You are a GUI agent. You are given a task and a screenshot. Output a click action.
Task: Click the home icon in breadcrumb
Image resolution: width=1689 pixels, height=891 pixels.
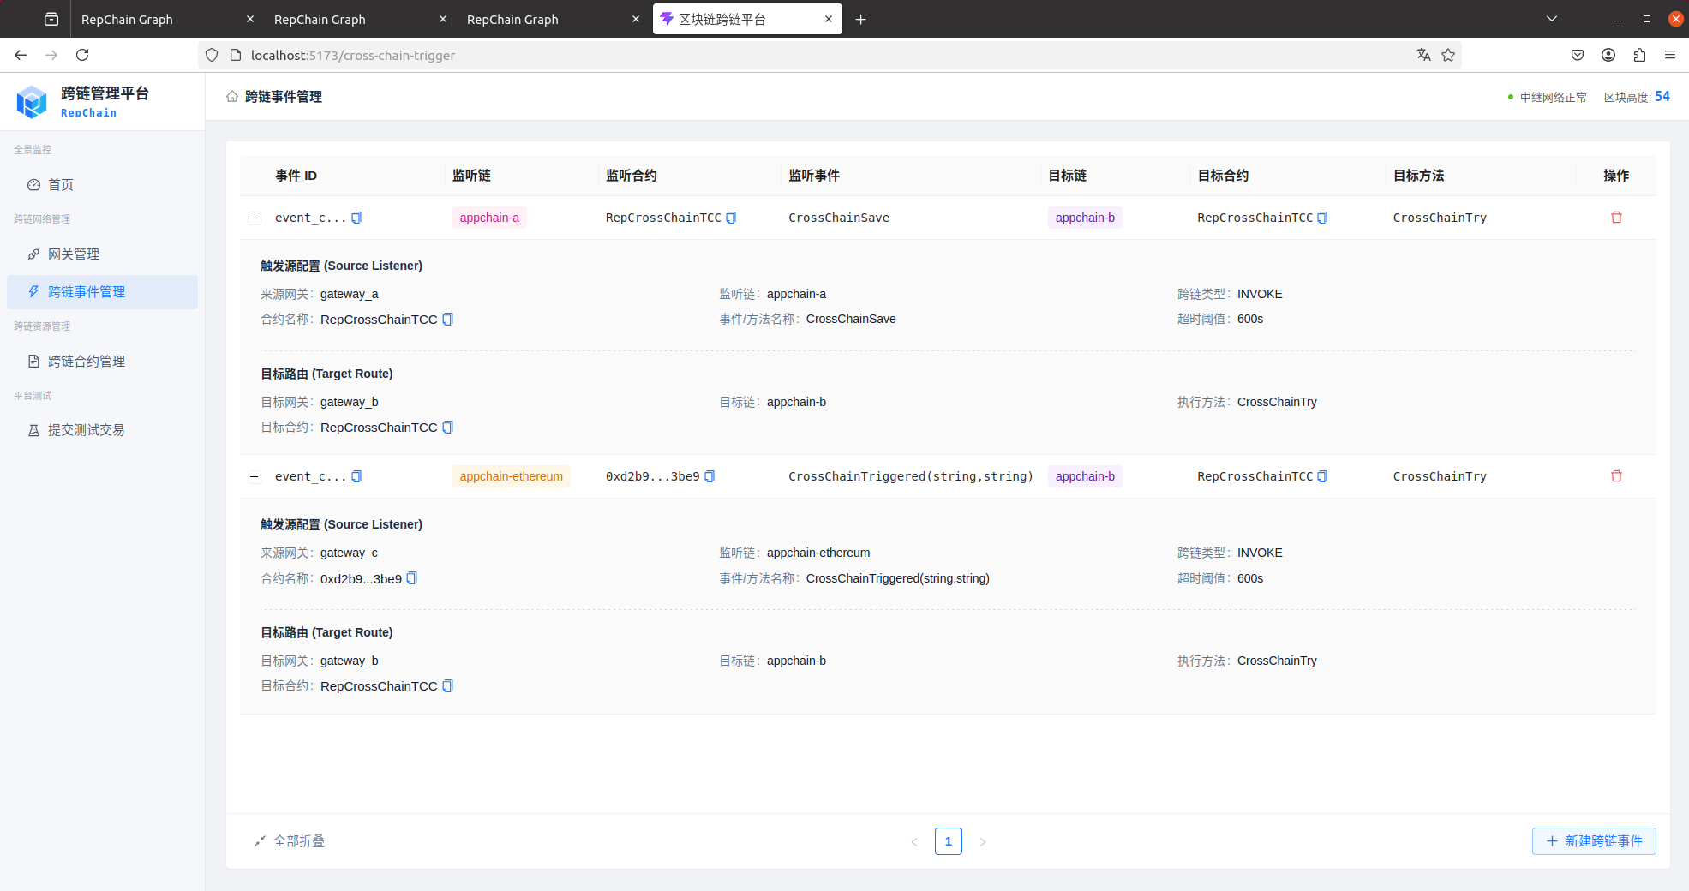[232, 97]
